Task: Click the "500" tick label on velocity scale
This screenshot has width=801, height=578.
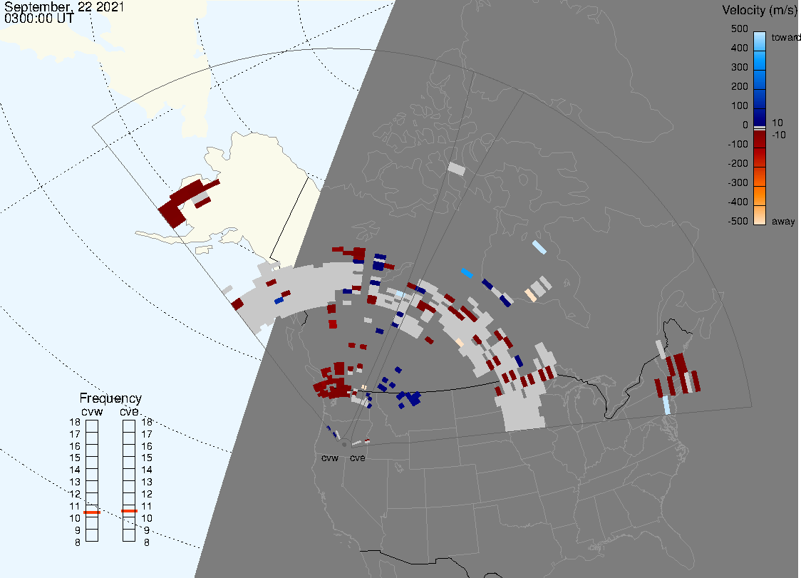Action: pyautogui.click(x=739, y=29)
